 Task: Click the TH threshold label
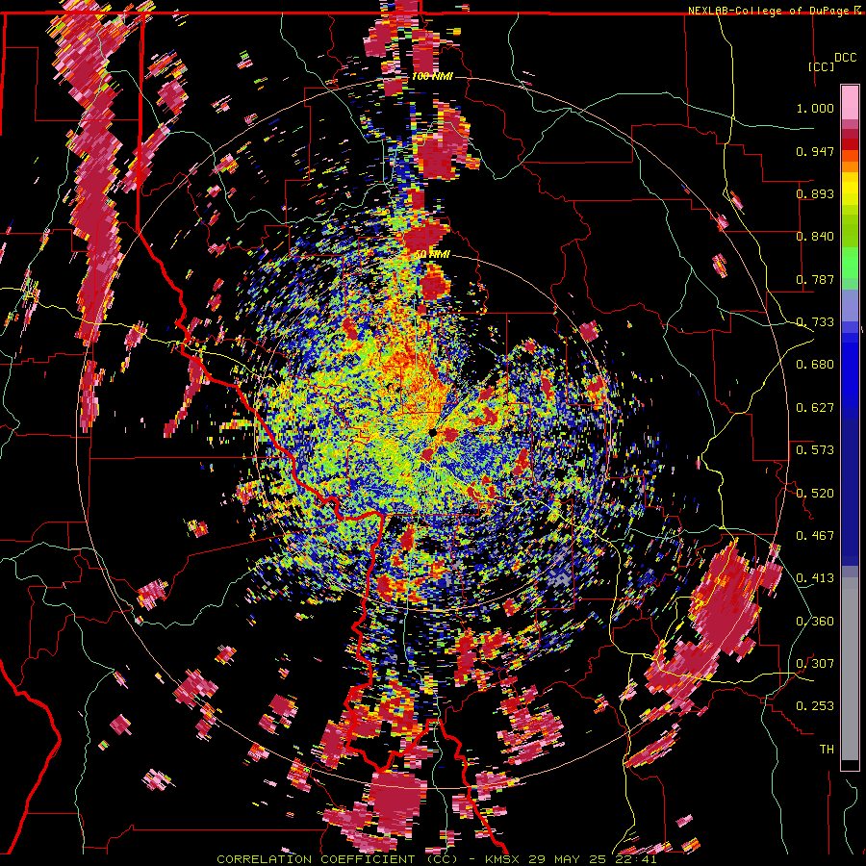[x=827, y=750]
